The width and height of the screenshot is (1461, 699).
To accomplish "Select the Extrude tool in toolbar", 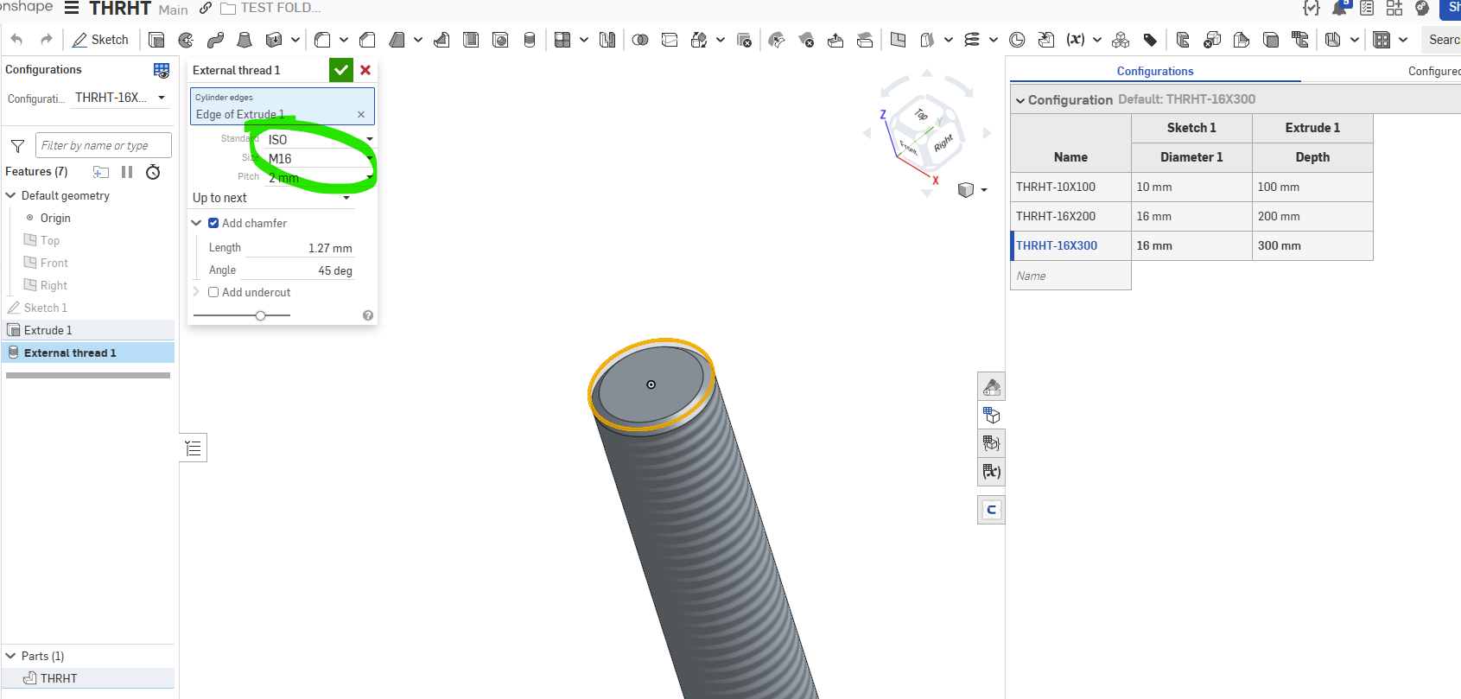I will click(x=156, y=40).
